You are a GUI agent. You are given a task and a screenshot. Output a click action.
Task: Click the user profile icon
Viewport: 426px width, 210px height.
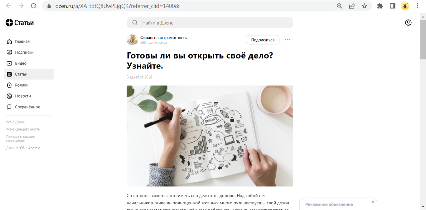click(x=408, y=22)
